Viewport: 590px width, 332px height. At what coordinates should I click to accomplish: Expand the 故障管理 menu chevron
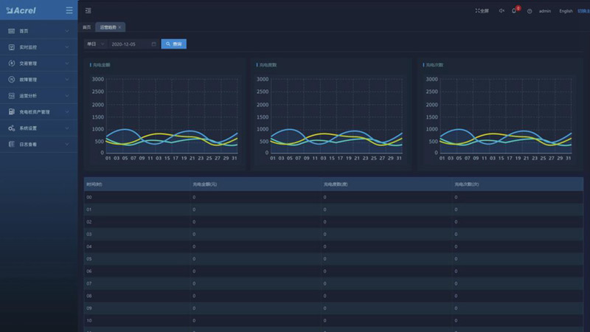[67, 80]
